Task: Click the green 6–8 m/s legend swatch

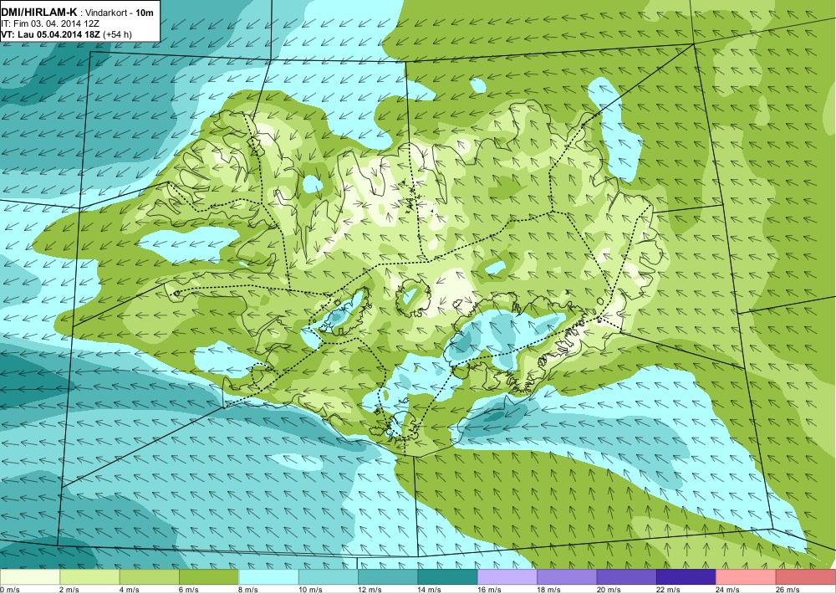Action: coord(209,577)
